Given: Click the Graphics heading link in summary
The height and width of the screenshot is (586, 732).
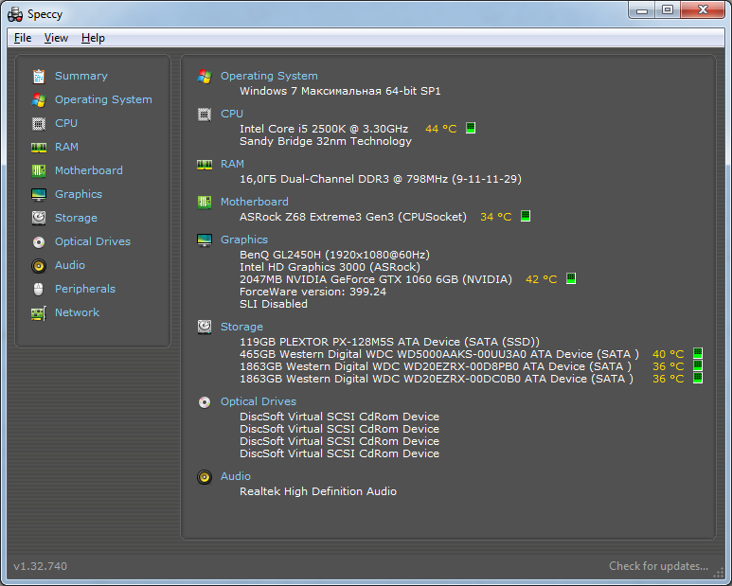Looking at the screenshot, I should click(244, 240).
